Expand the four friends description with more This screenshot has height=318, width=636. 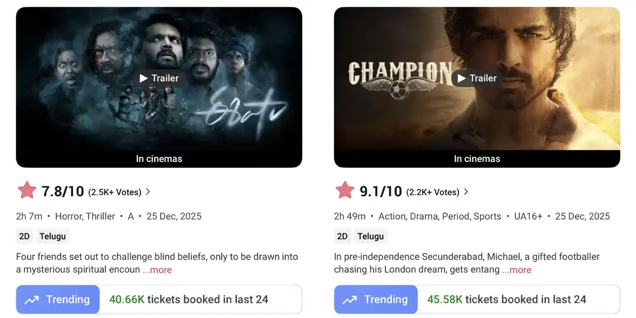pos(157,270)
